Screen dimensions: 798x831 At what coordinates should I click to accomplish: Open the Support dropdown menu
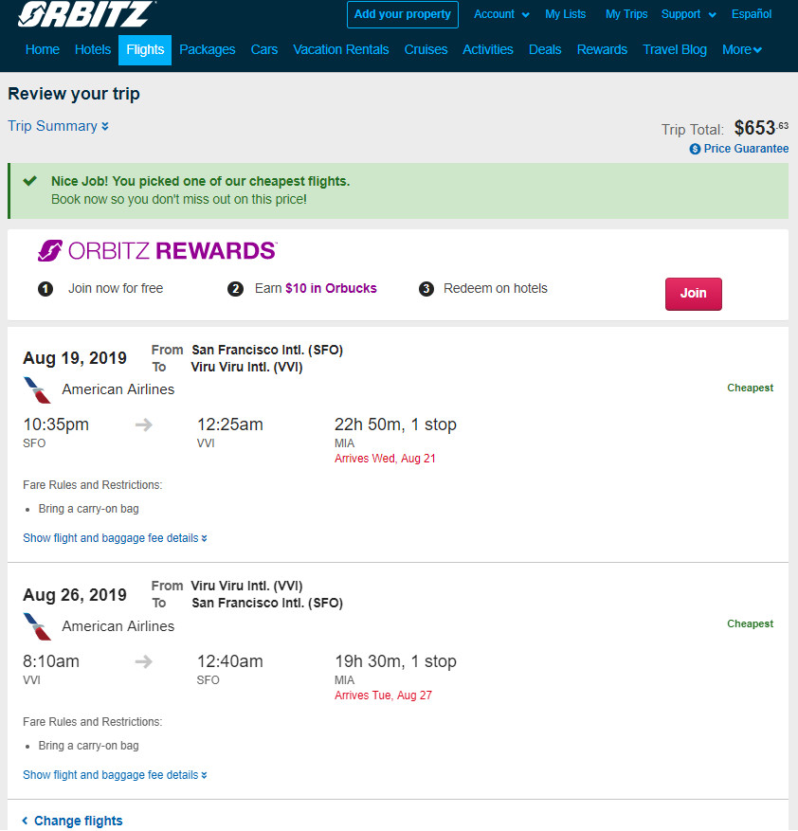688,14
